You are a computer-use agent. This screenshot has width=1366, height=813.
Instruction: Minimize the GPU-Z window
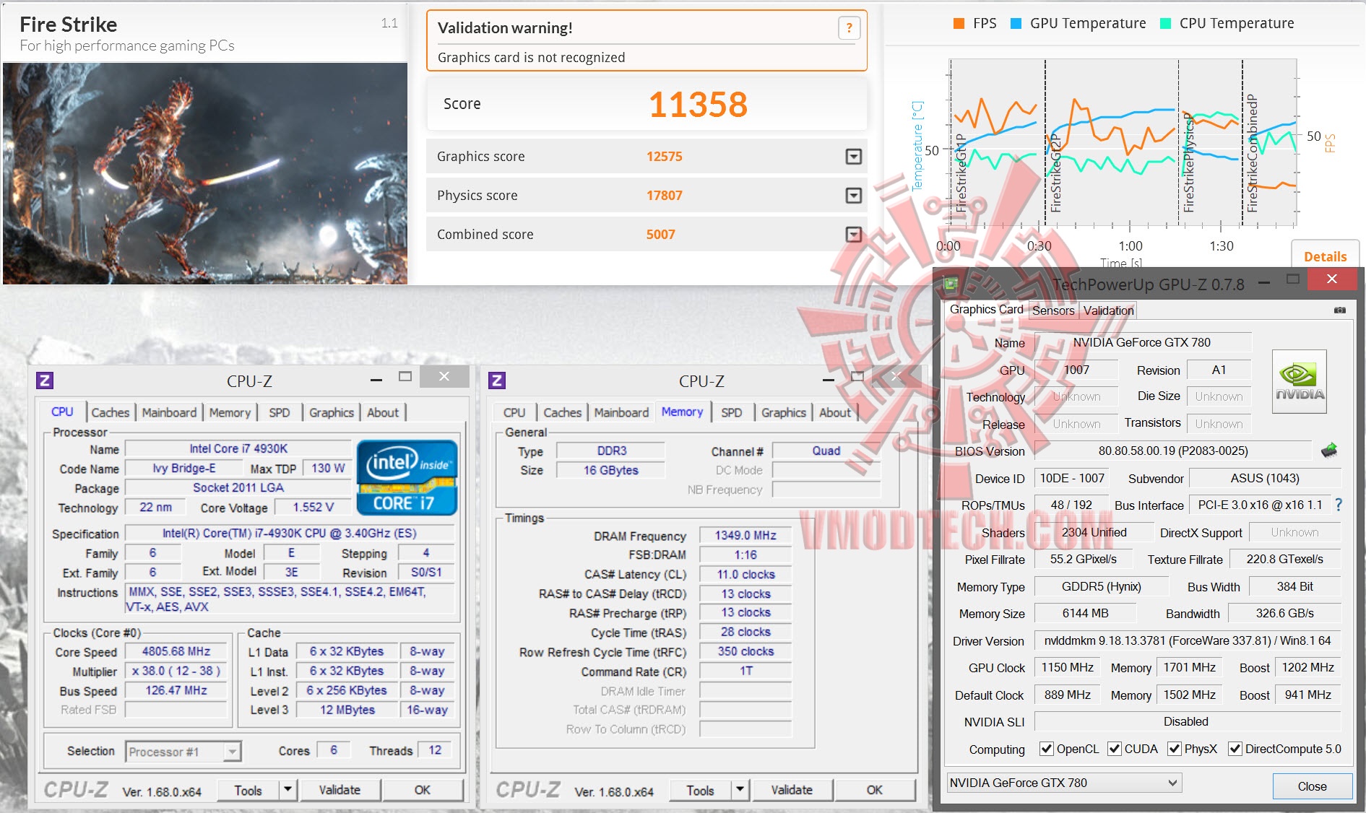coord(1264,282)
